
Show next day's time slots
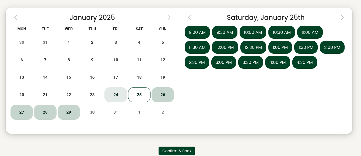(342, 18)
